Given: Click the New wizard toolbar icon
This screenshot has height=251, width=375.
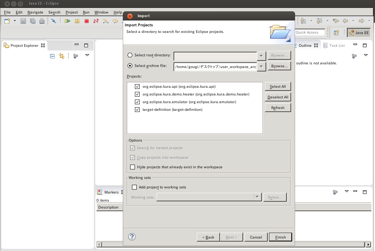Looking at the screenshot, I should pos(7,21).
